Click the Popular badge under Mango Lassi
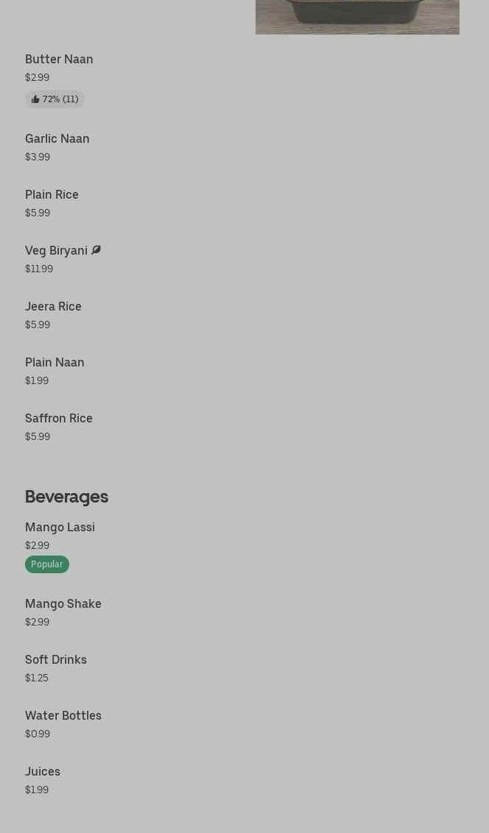The image size is (489, 833). tap(46, 564)
